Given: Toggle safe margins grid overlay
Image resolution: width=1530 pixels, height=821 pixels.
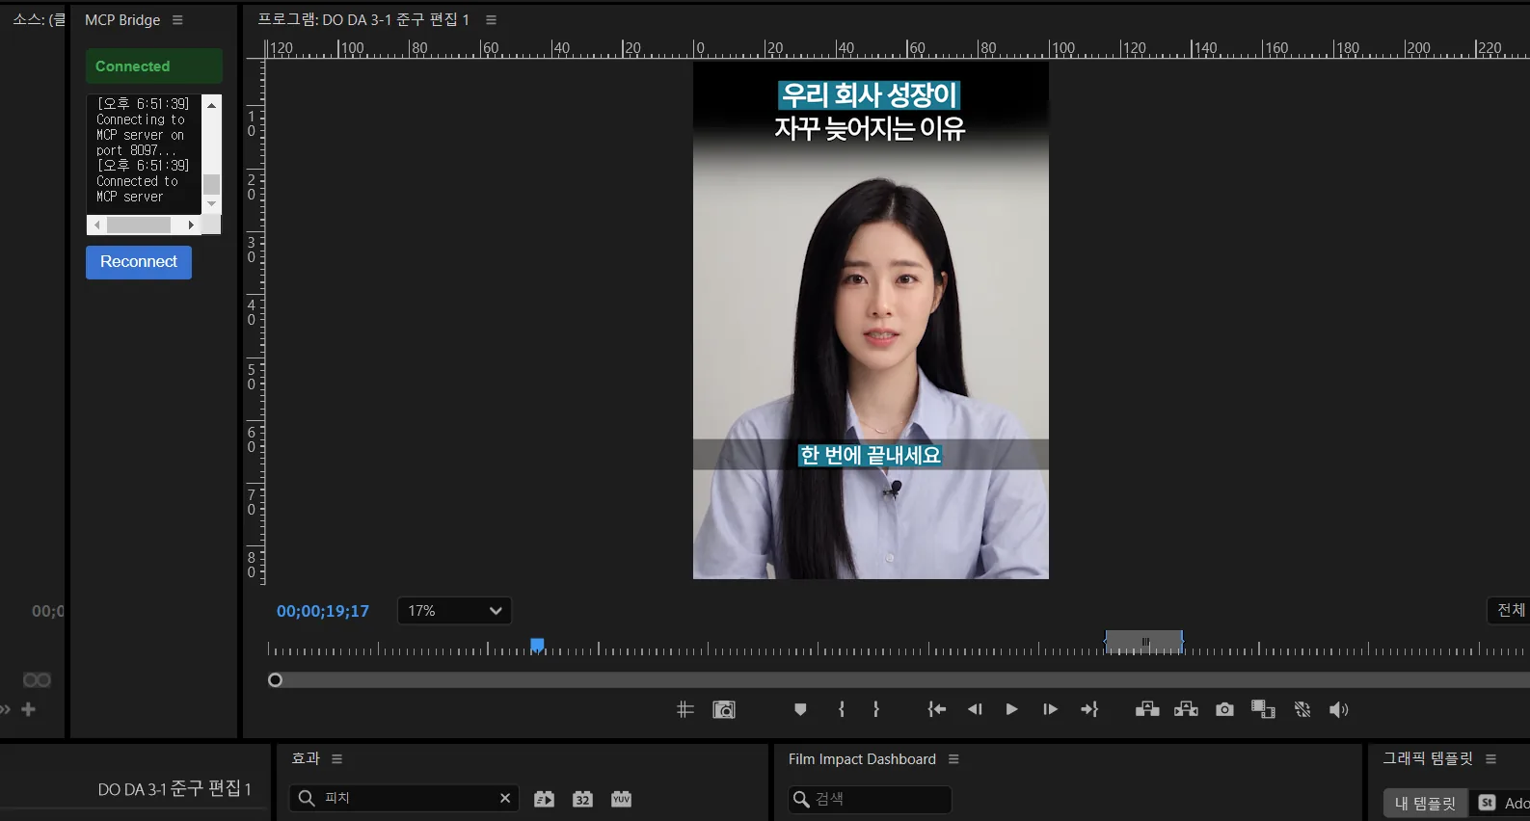Looking at the screenshot, I should (x=684, y=709).
